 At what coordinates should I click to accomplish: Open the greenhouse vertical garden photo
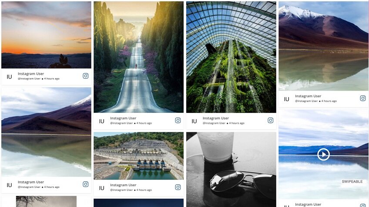pos(231,57)
